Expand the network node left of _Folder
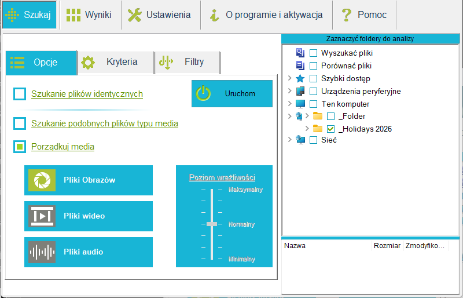Image resolution: width=463 pixels, height=298 pixels. click(290, 116)
